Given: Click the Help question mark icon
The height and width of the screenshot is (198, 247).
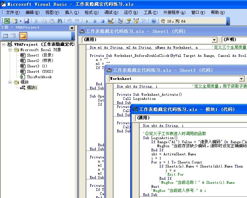Looking at the screenshot, I should (154, 21).
